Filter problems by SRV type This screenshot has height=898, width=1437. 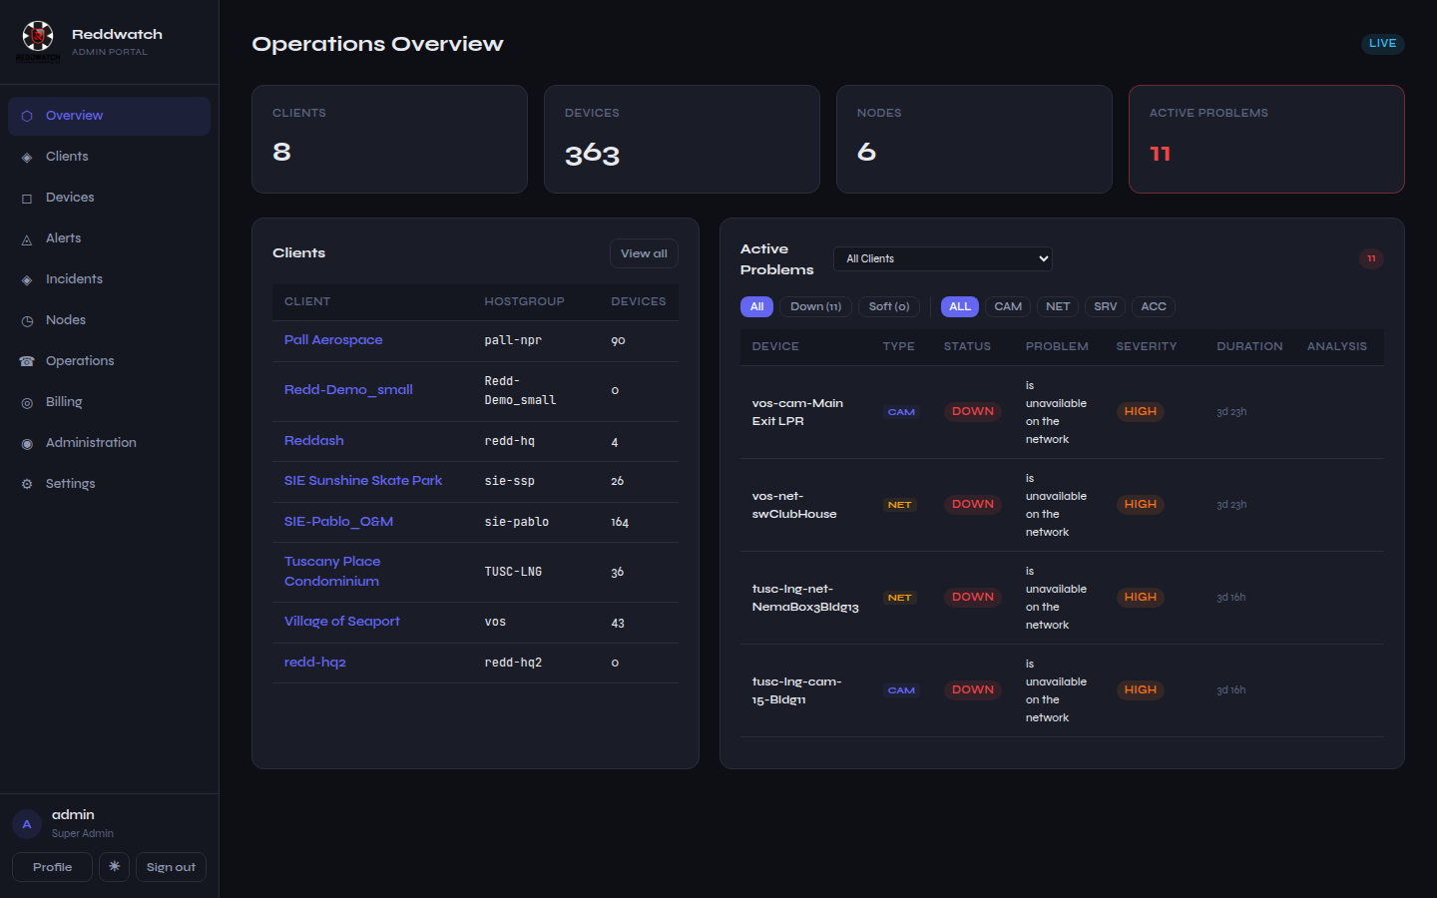coord(1105,306)
